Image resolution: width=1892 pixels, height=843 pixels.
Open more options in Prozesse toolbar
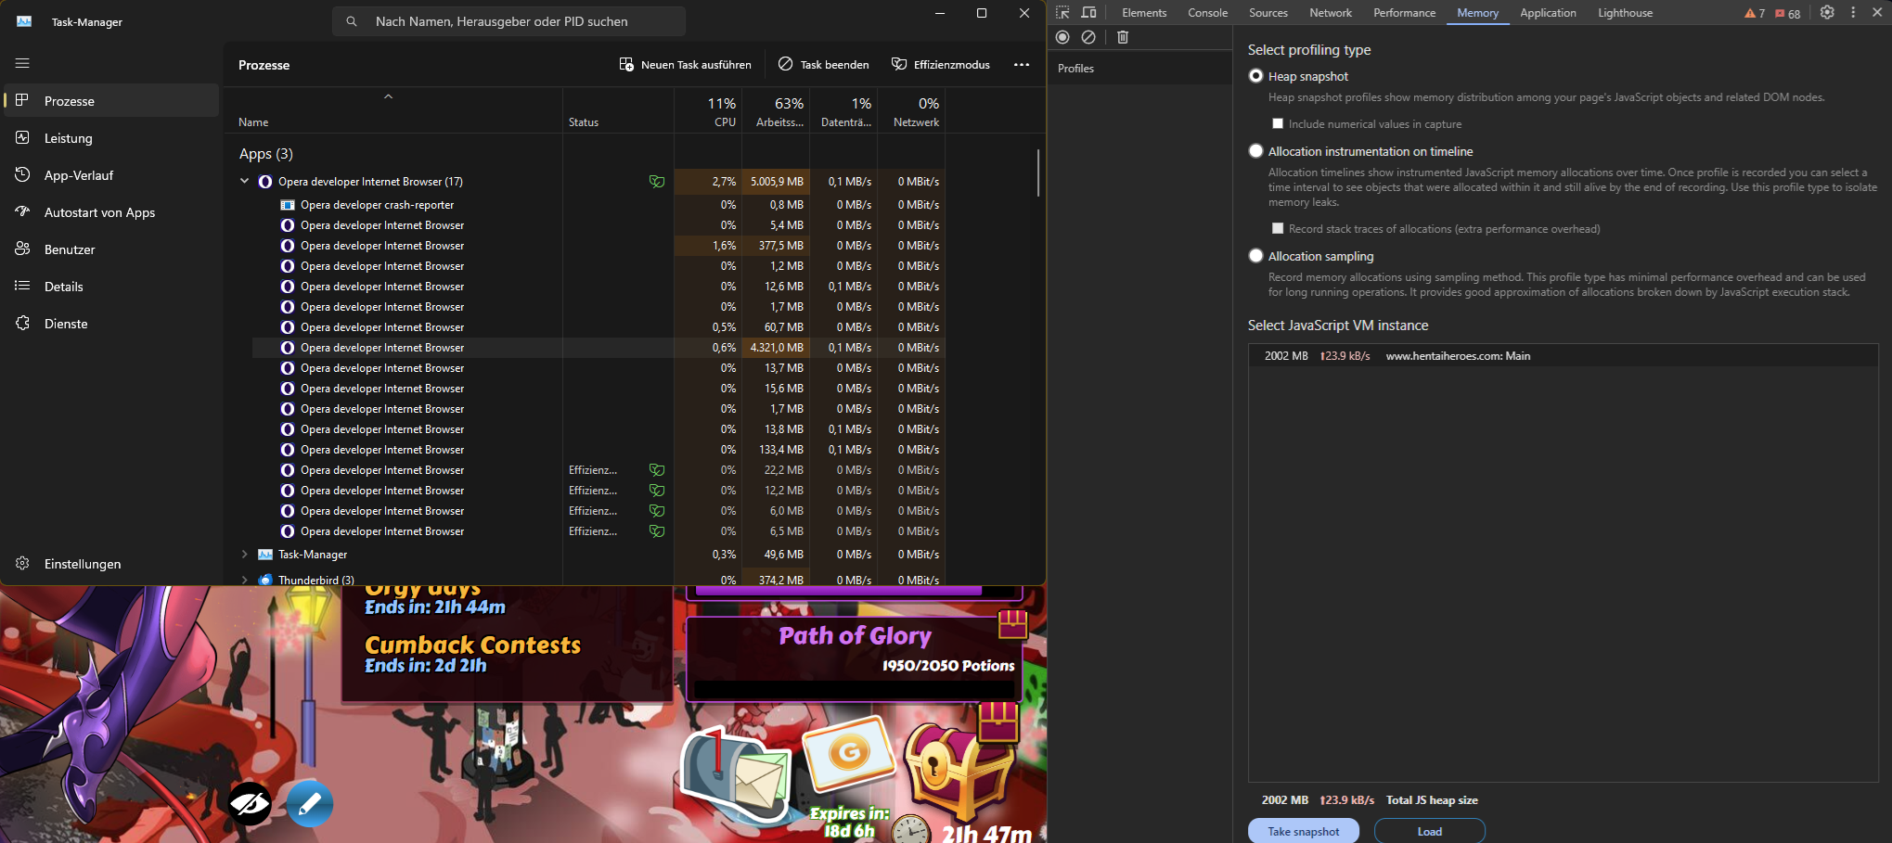coord(1021,65)
